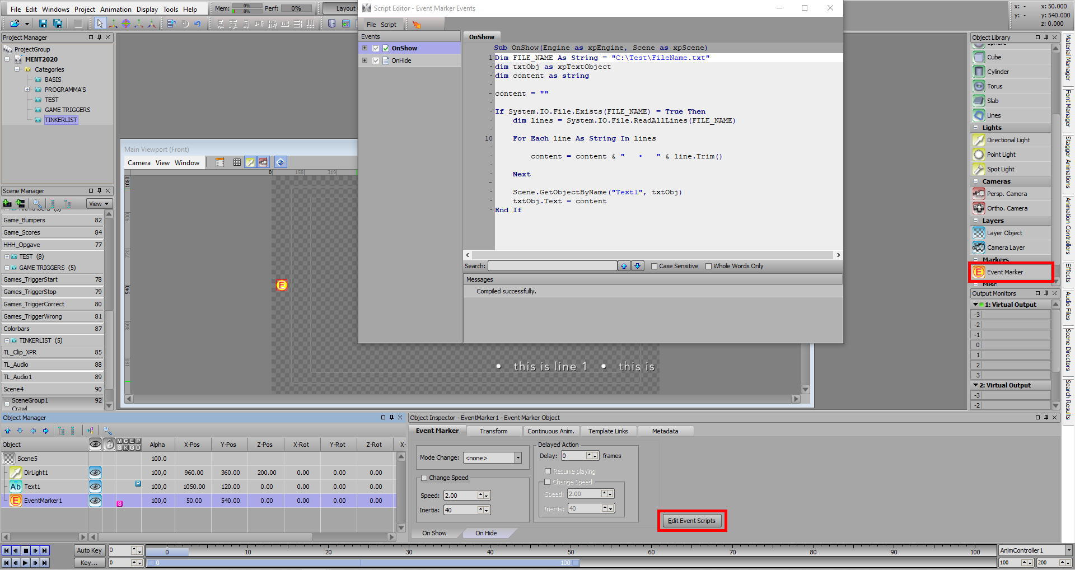Image resolution: width=1075 pixels, height=570 pixels.
Task: Switch to the Transform tab
Action: (x=493, y=431)
